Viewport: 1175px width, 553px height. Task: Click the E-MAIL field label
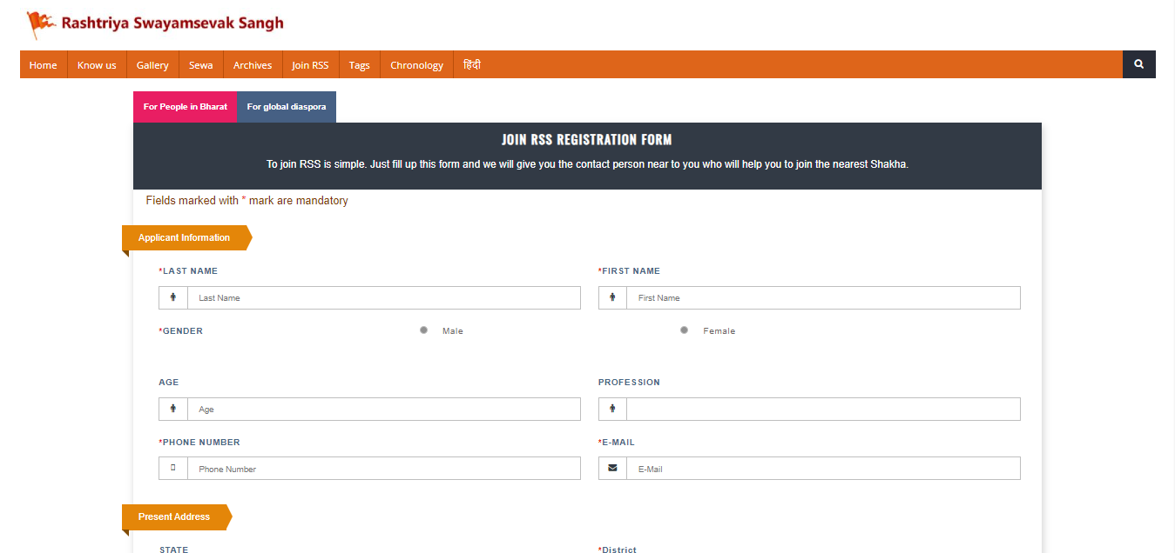pyautogui.click(x=617, y=442)
